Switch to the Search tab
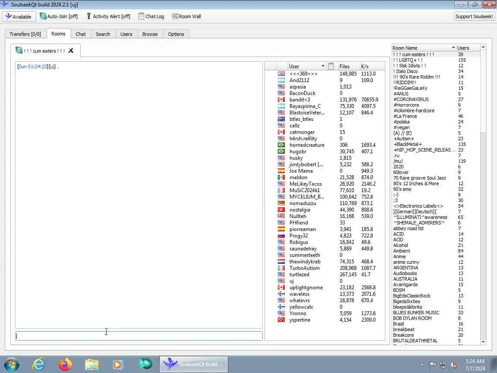The width and height of the screenshot is (497, 373). point(103,34)
